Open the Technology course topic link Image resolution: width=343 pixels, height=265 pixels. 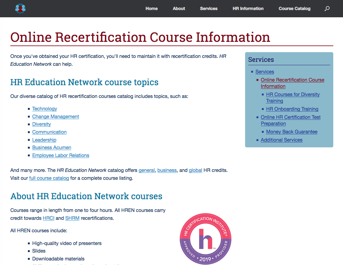(45, 109)
